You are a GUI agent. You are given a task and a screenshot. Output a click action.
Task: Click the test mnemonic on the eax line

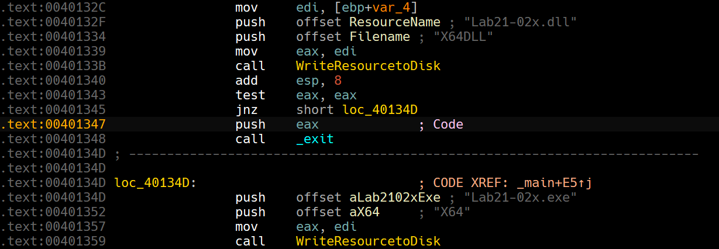pos(250,95)
